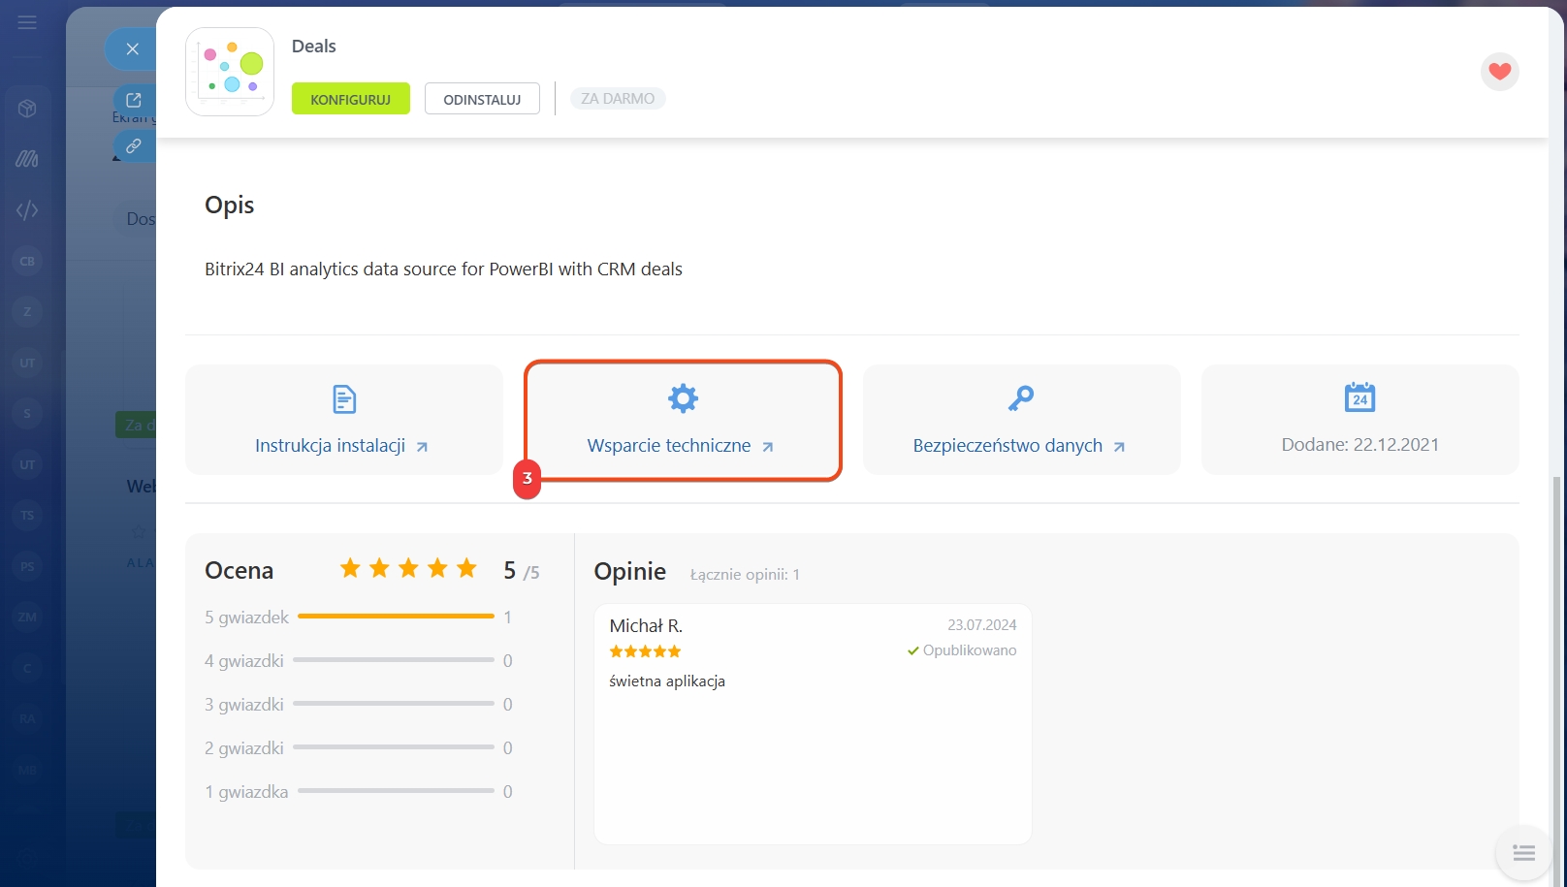1567x887 pixels.
Task: Open the hamburger menu in the left sidebar
Action: tap(27, 21)
